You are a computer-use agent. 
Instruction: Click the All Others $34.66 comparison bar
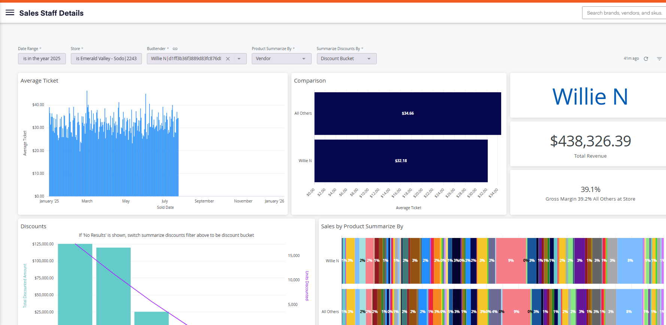(x=408, y=114)
